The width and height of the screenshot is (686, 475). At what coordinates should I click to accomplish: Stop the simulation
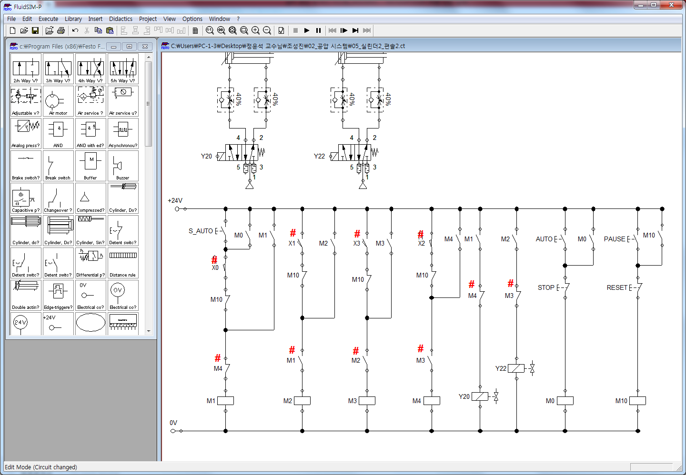(x=295, y=30)
